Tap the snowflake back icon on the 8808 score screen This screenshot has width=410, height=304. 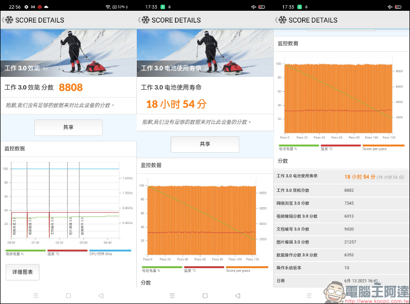tap(8, 20)
